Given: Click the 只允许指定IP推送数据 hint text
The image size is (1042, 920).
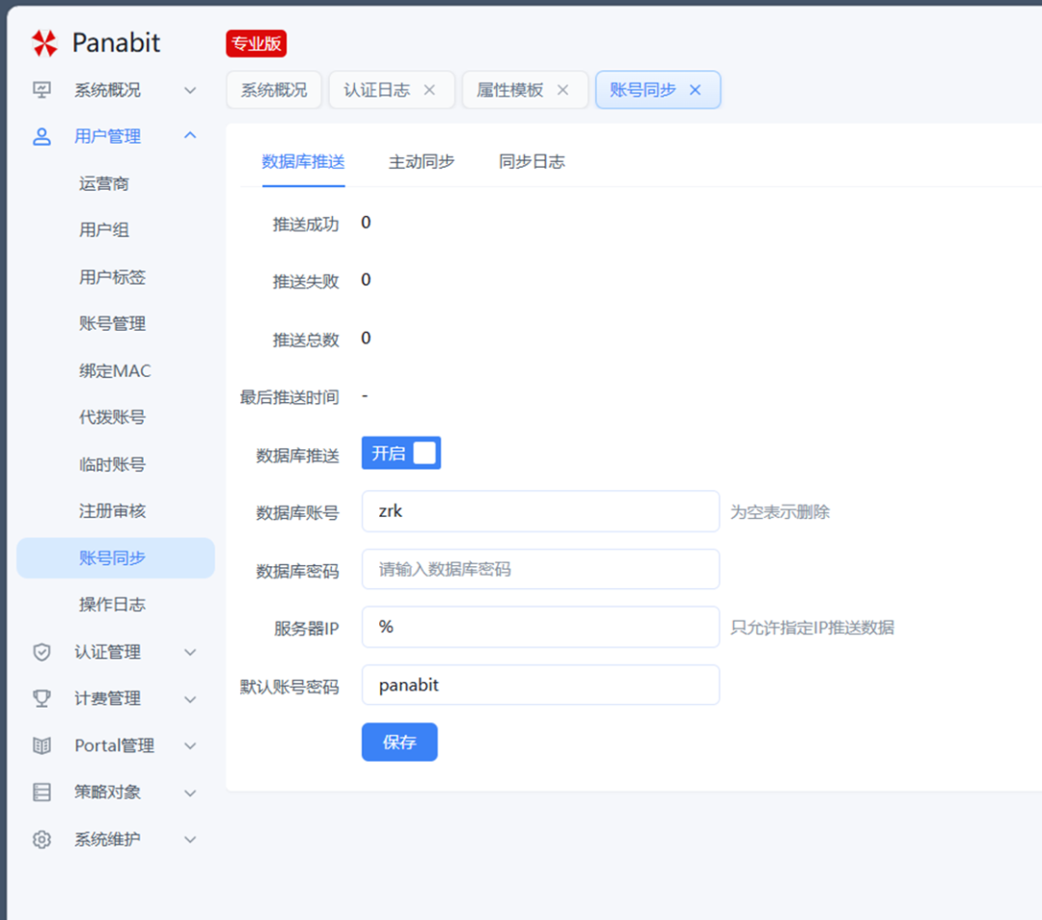Looking at the screenshot, I should click(x=812, y=628).
